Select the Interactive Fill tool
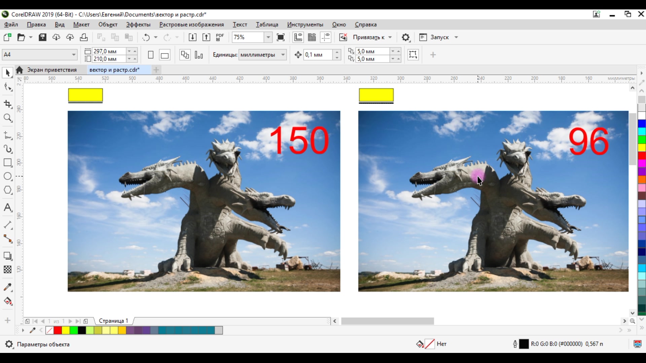The width and height of the screenshot is (646, 363). pos(8,301)
